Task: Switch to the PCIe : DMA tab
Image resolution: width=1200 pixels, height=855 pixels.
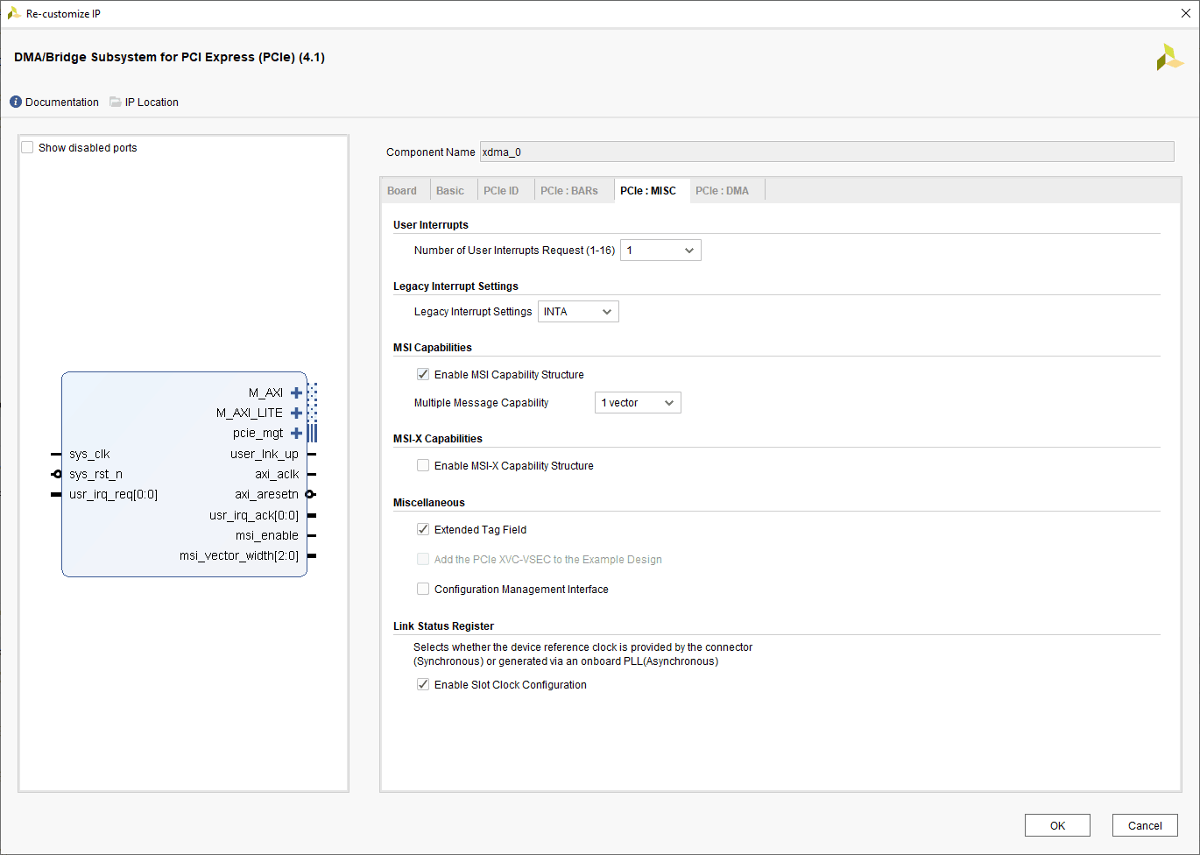Action: tap(722, 191)
